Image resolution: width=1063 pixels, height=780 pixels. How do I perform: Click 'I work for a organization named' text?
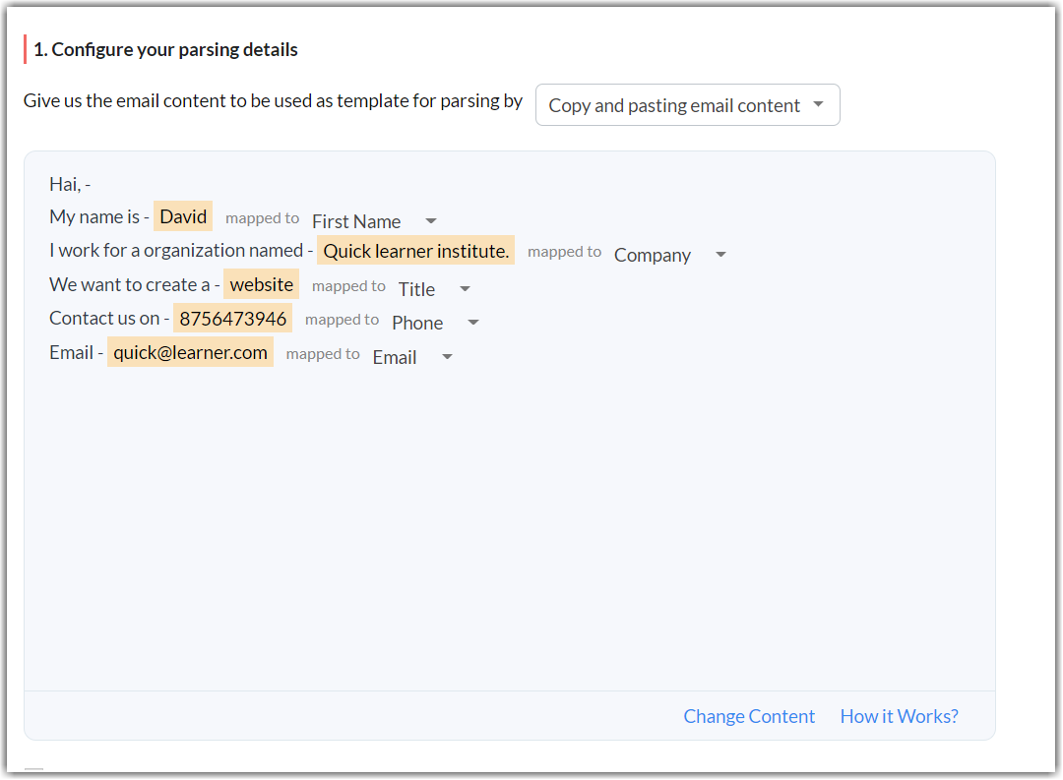(175, 251)
